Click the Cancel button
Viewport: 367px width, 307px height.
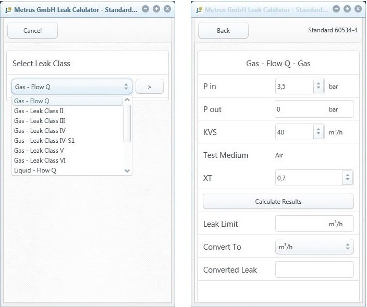pos(32,31)
